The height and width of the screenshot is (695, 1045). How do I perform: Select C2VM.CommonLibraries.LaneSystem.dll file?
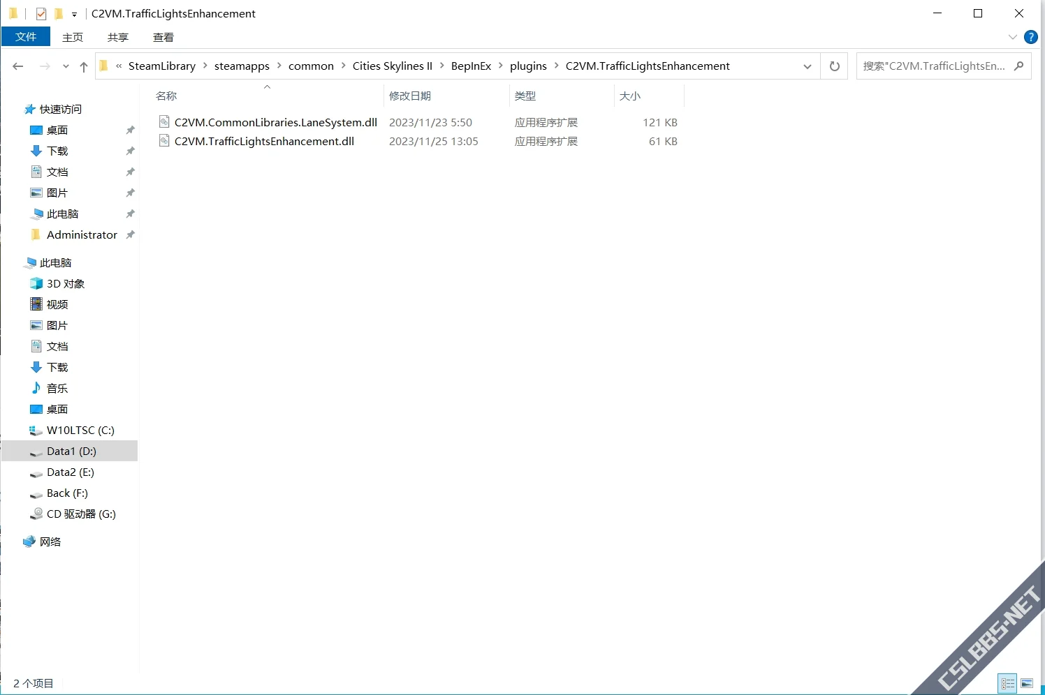[276, 122]
